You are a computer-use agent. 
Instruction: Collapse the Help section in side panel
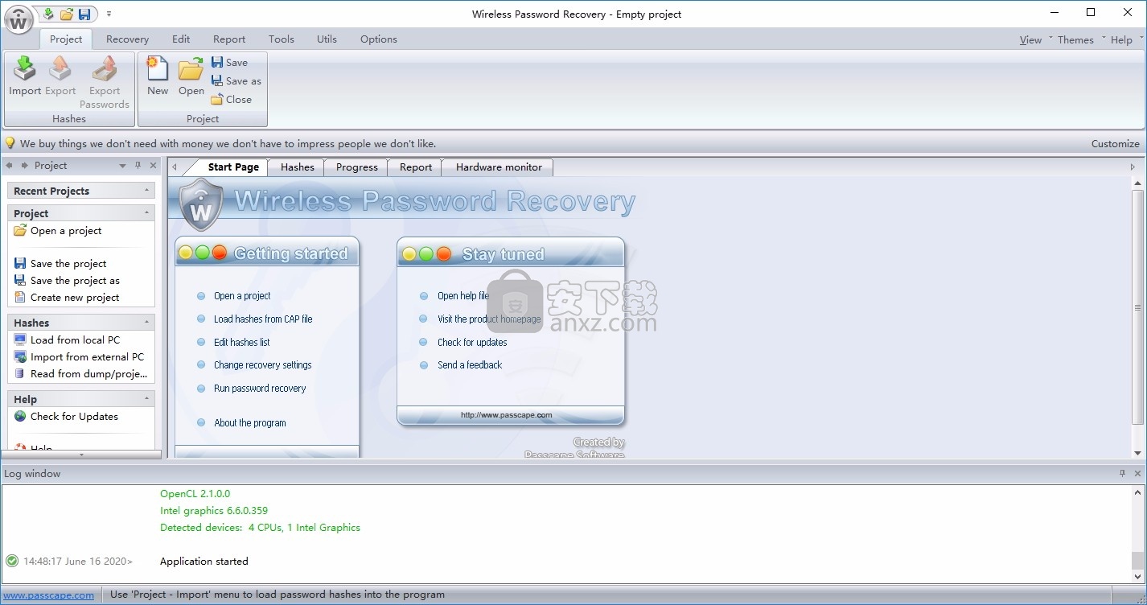147,399
